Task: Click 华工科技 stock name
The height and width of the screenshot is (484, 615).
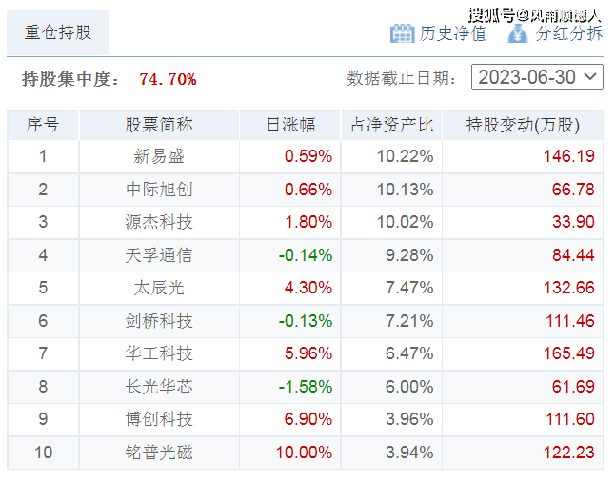Action: coord(159,353)
